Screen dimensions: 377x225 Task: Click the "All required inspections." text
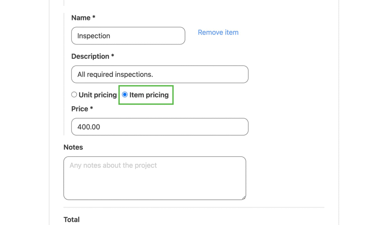115,75
